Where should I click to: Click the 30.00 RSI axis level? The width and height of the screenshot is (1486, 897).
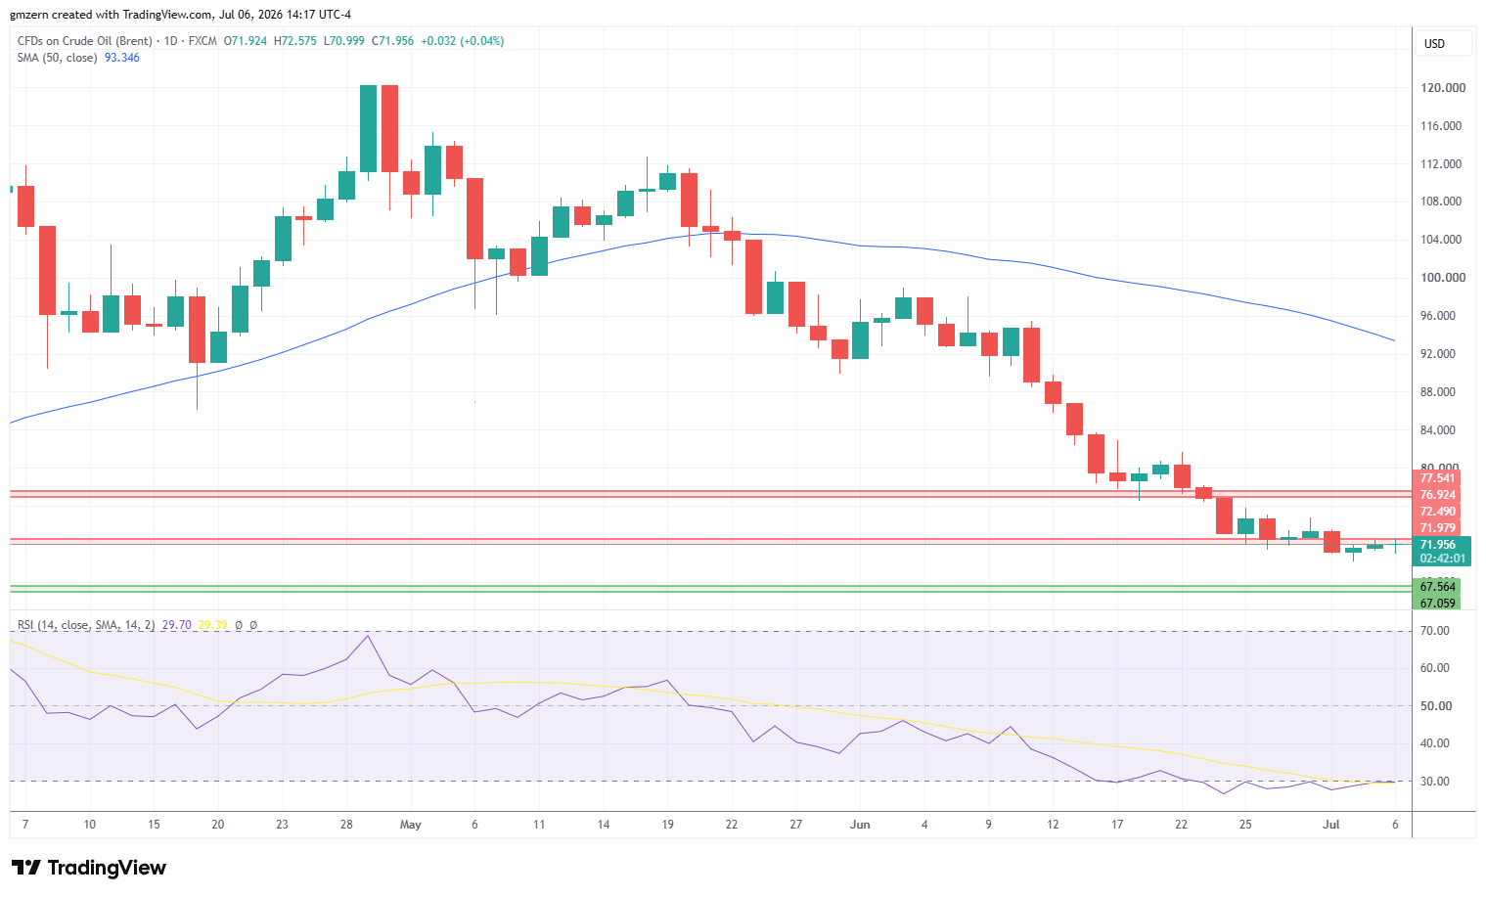click(1435, 782)
